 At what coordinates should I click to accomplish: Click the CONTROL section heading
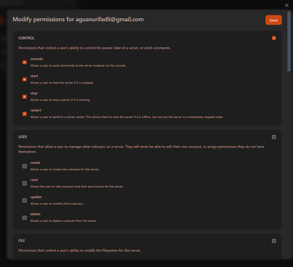(x=26, y=38)
